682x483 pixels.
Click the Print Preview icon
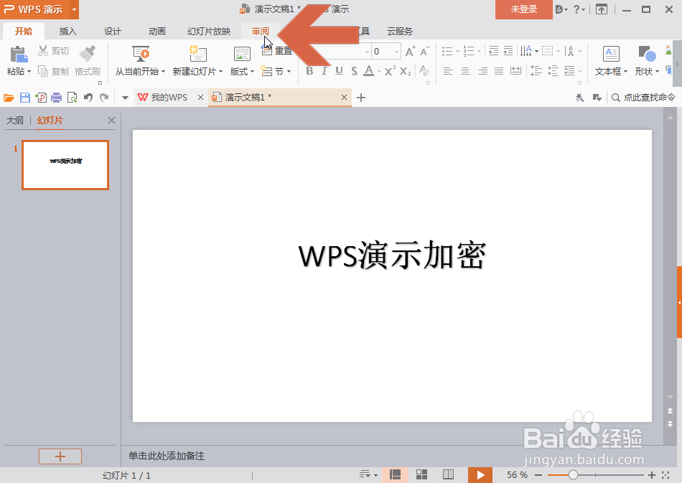(73, 97)
